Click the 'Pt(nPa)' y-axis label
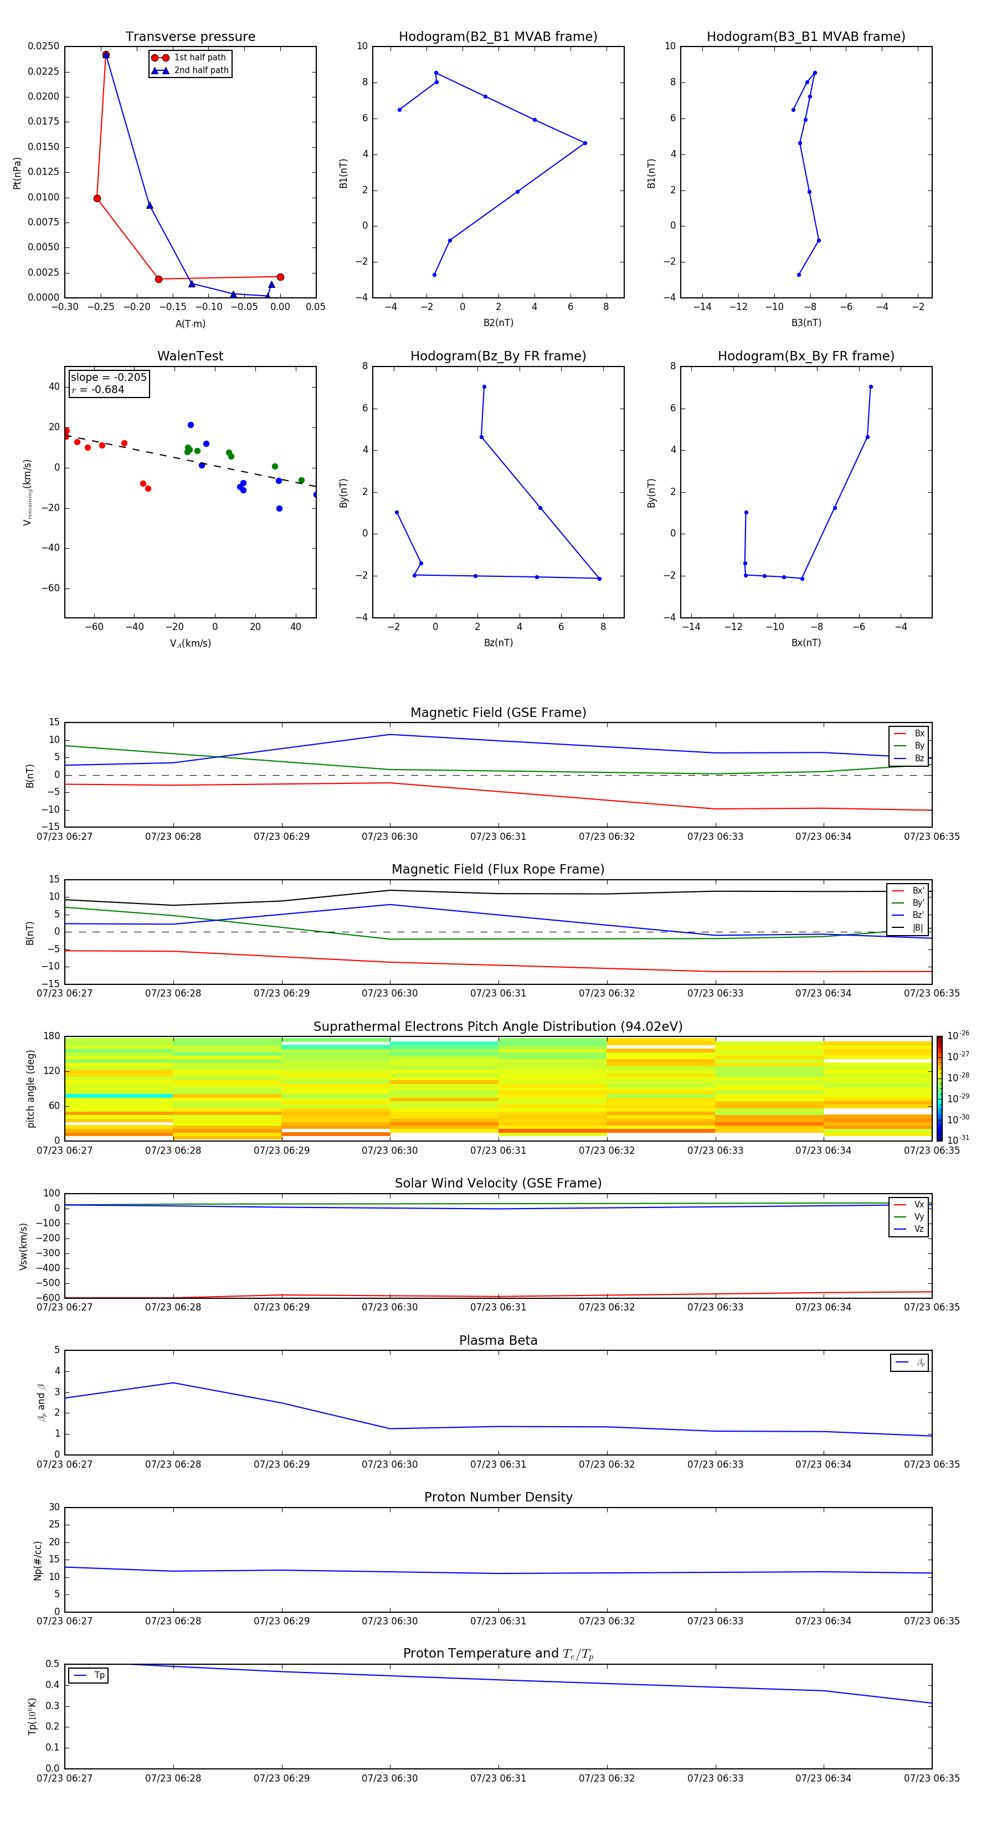This screenshot has width=997, height=1827. tap(17, 172)
